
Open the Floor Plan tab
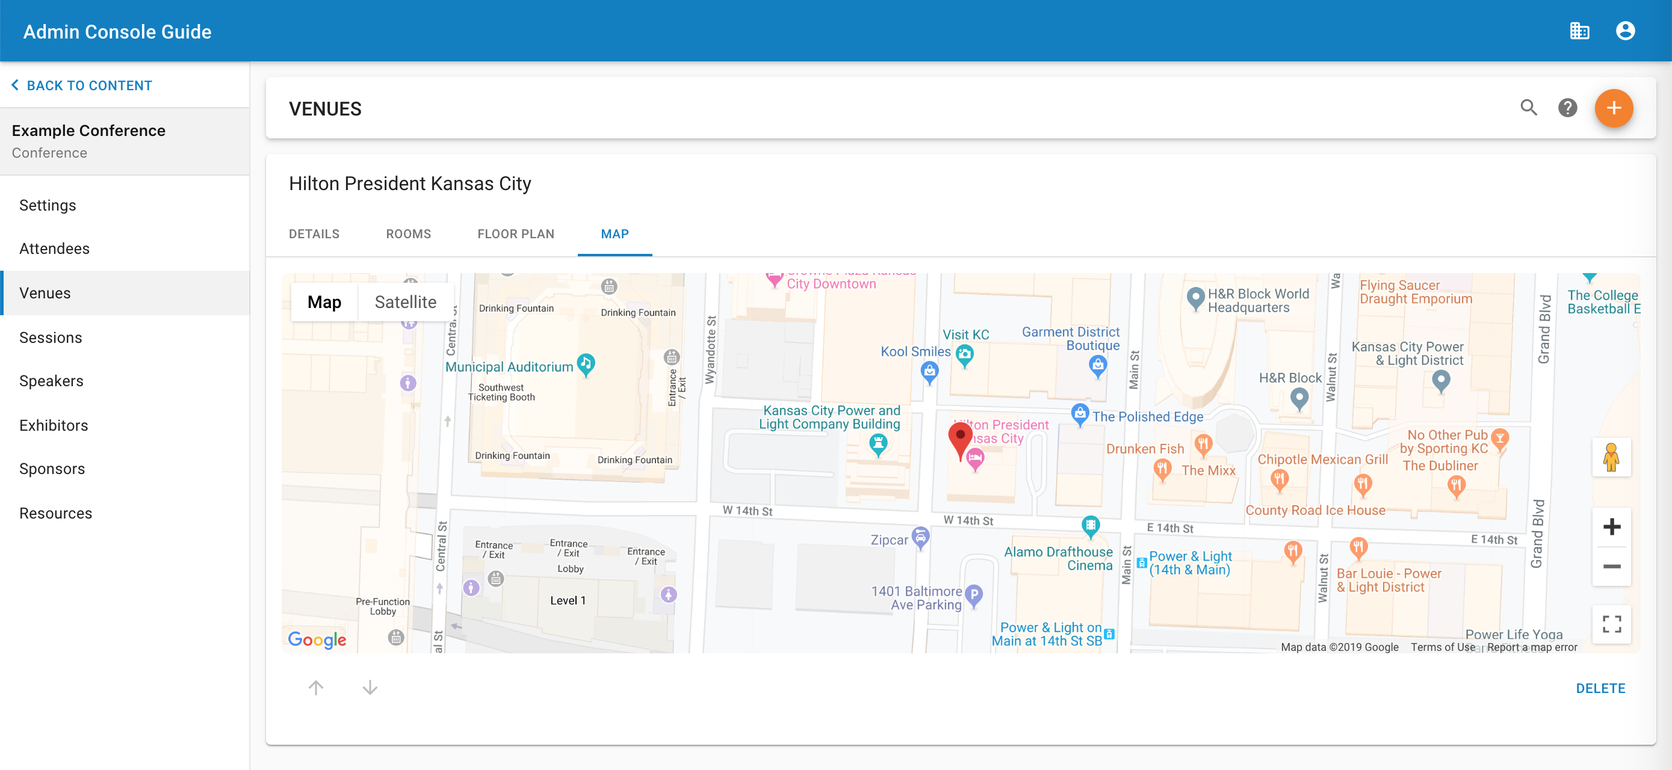[x=516, y=233]
